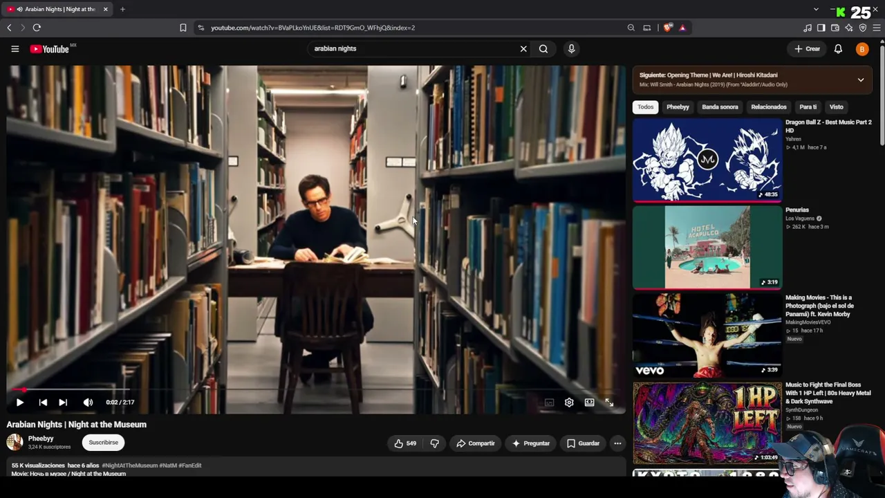This screenshot has width=885, height=498.
Task: Reload the page
Action: pos(37,28)
